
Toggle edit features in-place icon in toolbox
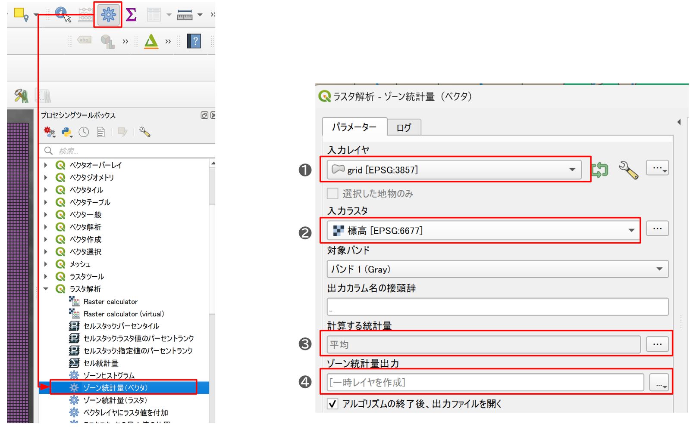coord(122,132)
